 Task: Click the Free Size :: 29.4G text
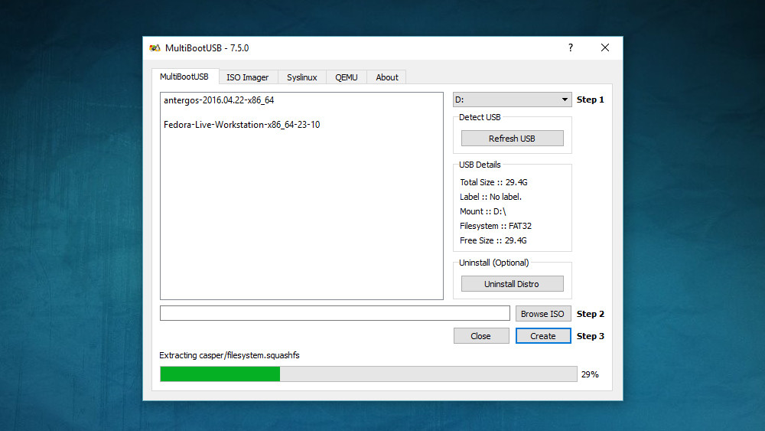493,240
